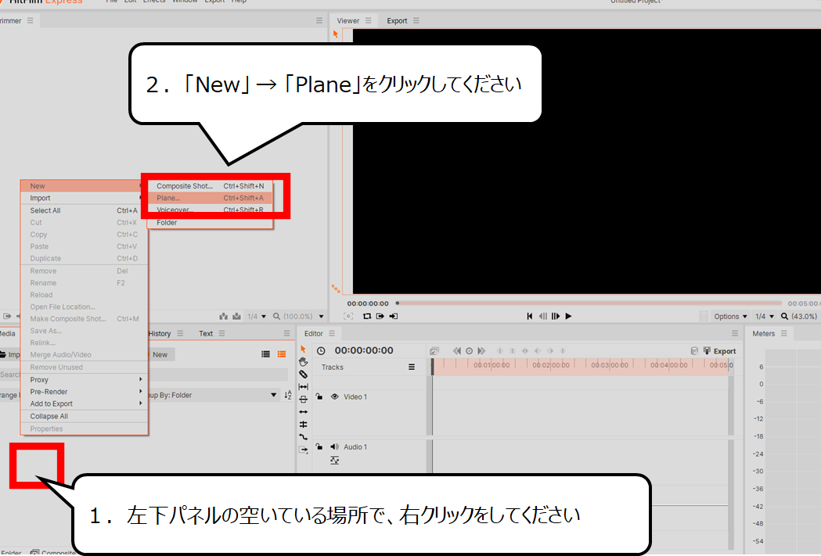Select the arrow selection tool in Editor toolbar
Viewport: 821px width, 556px height.
(303, 349)
